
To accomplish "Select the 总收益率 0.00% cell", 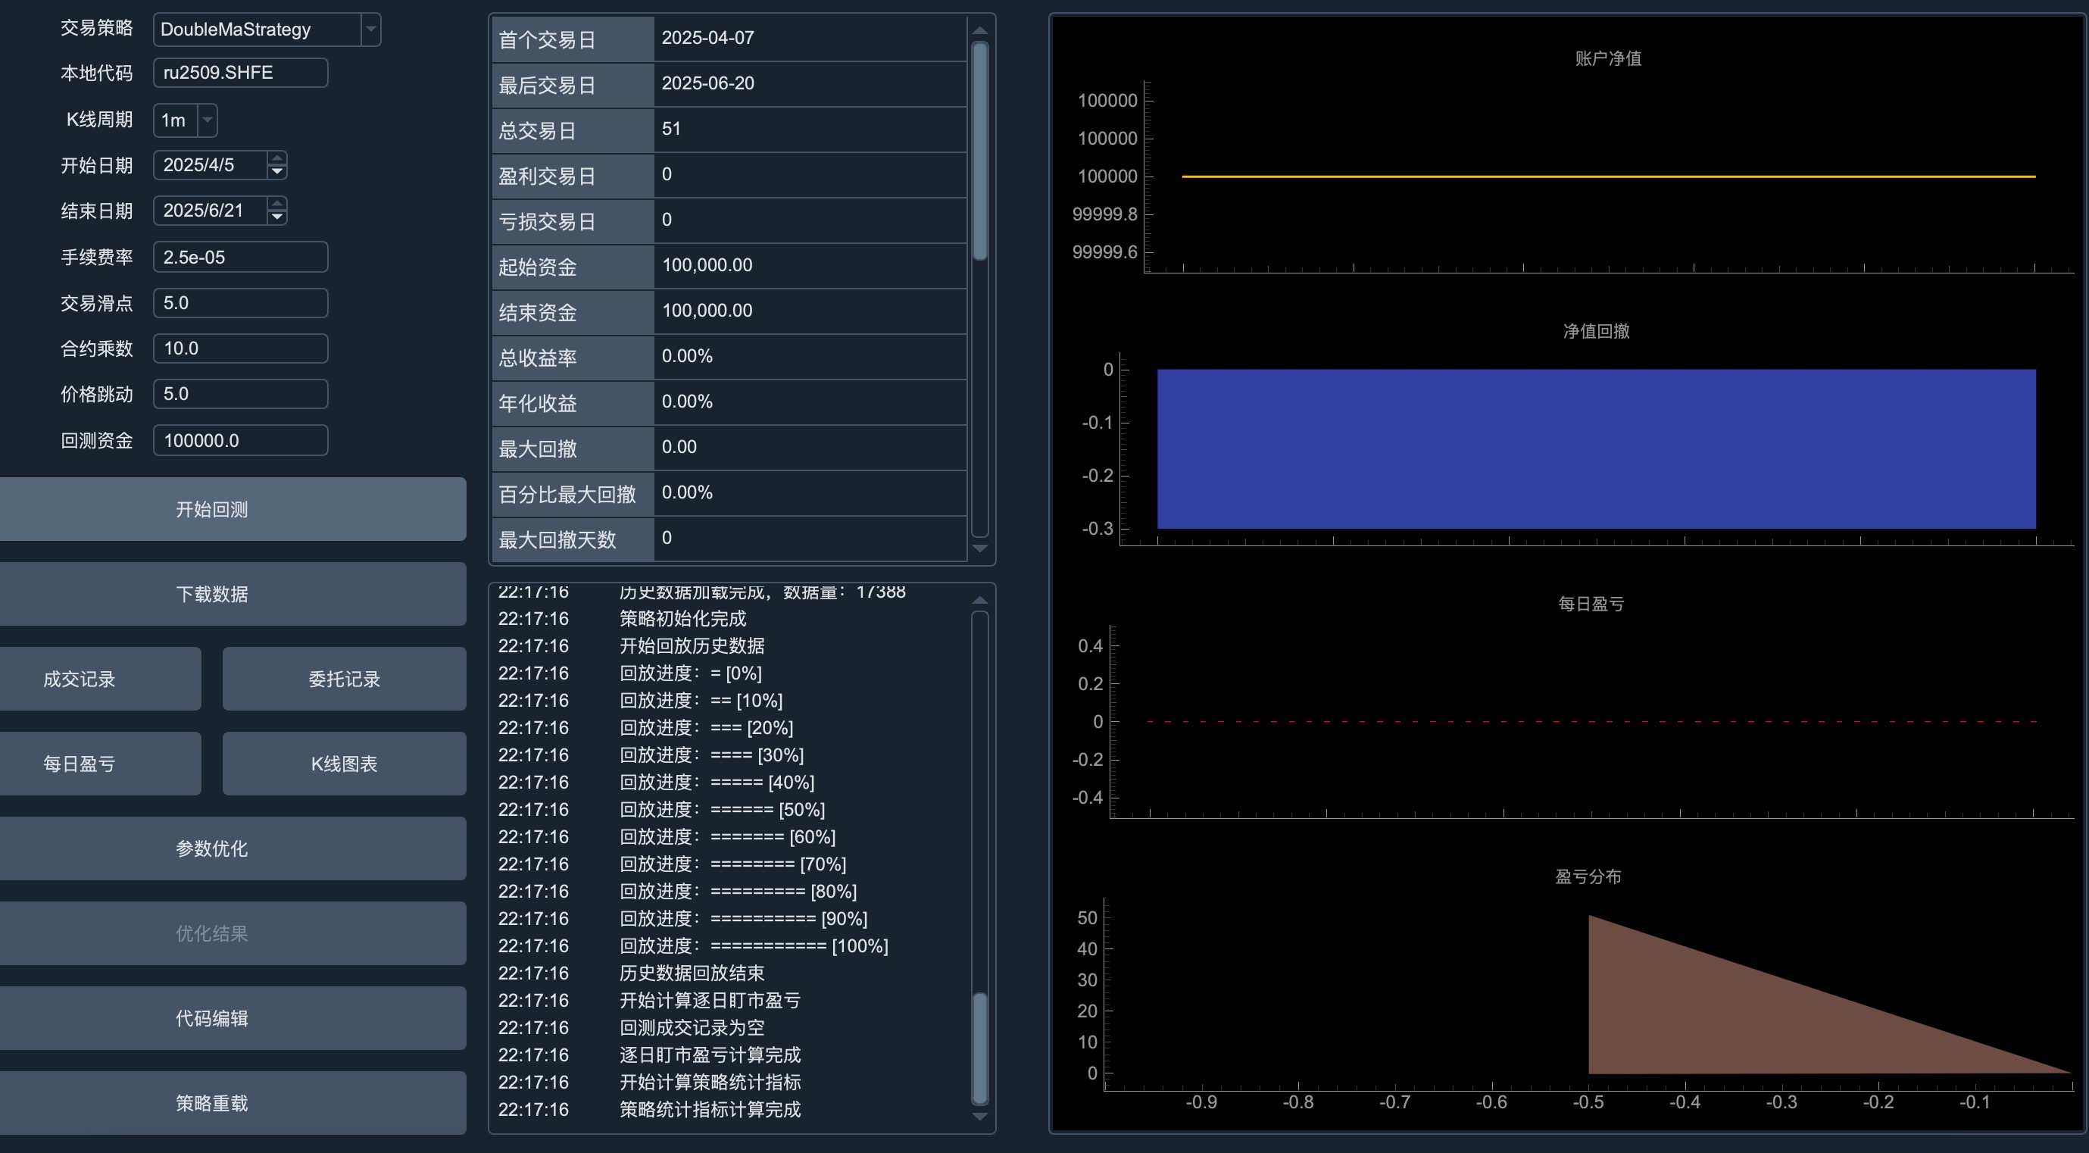I will pos(810,356).
